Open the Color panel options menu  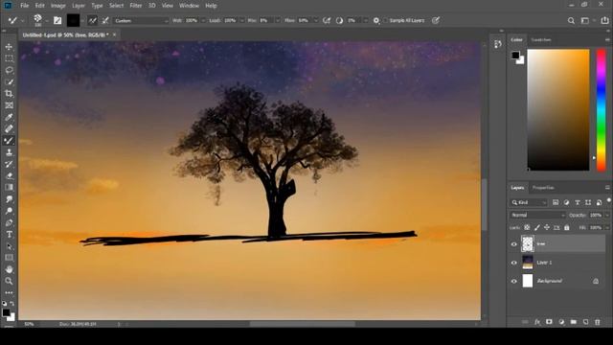607,40
